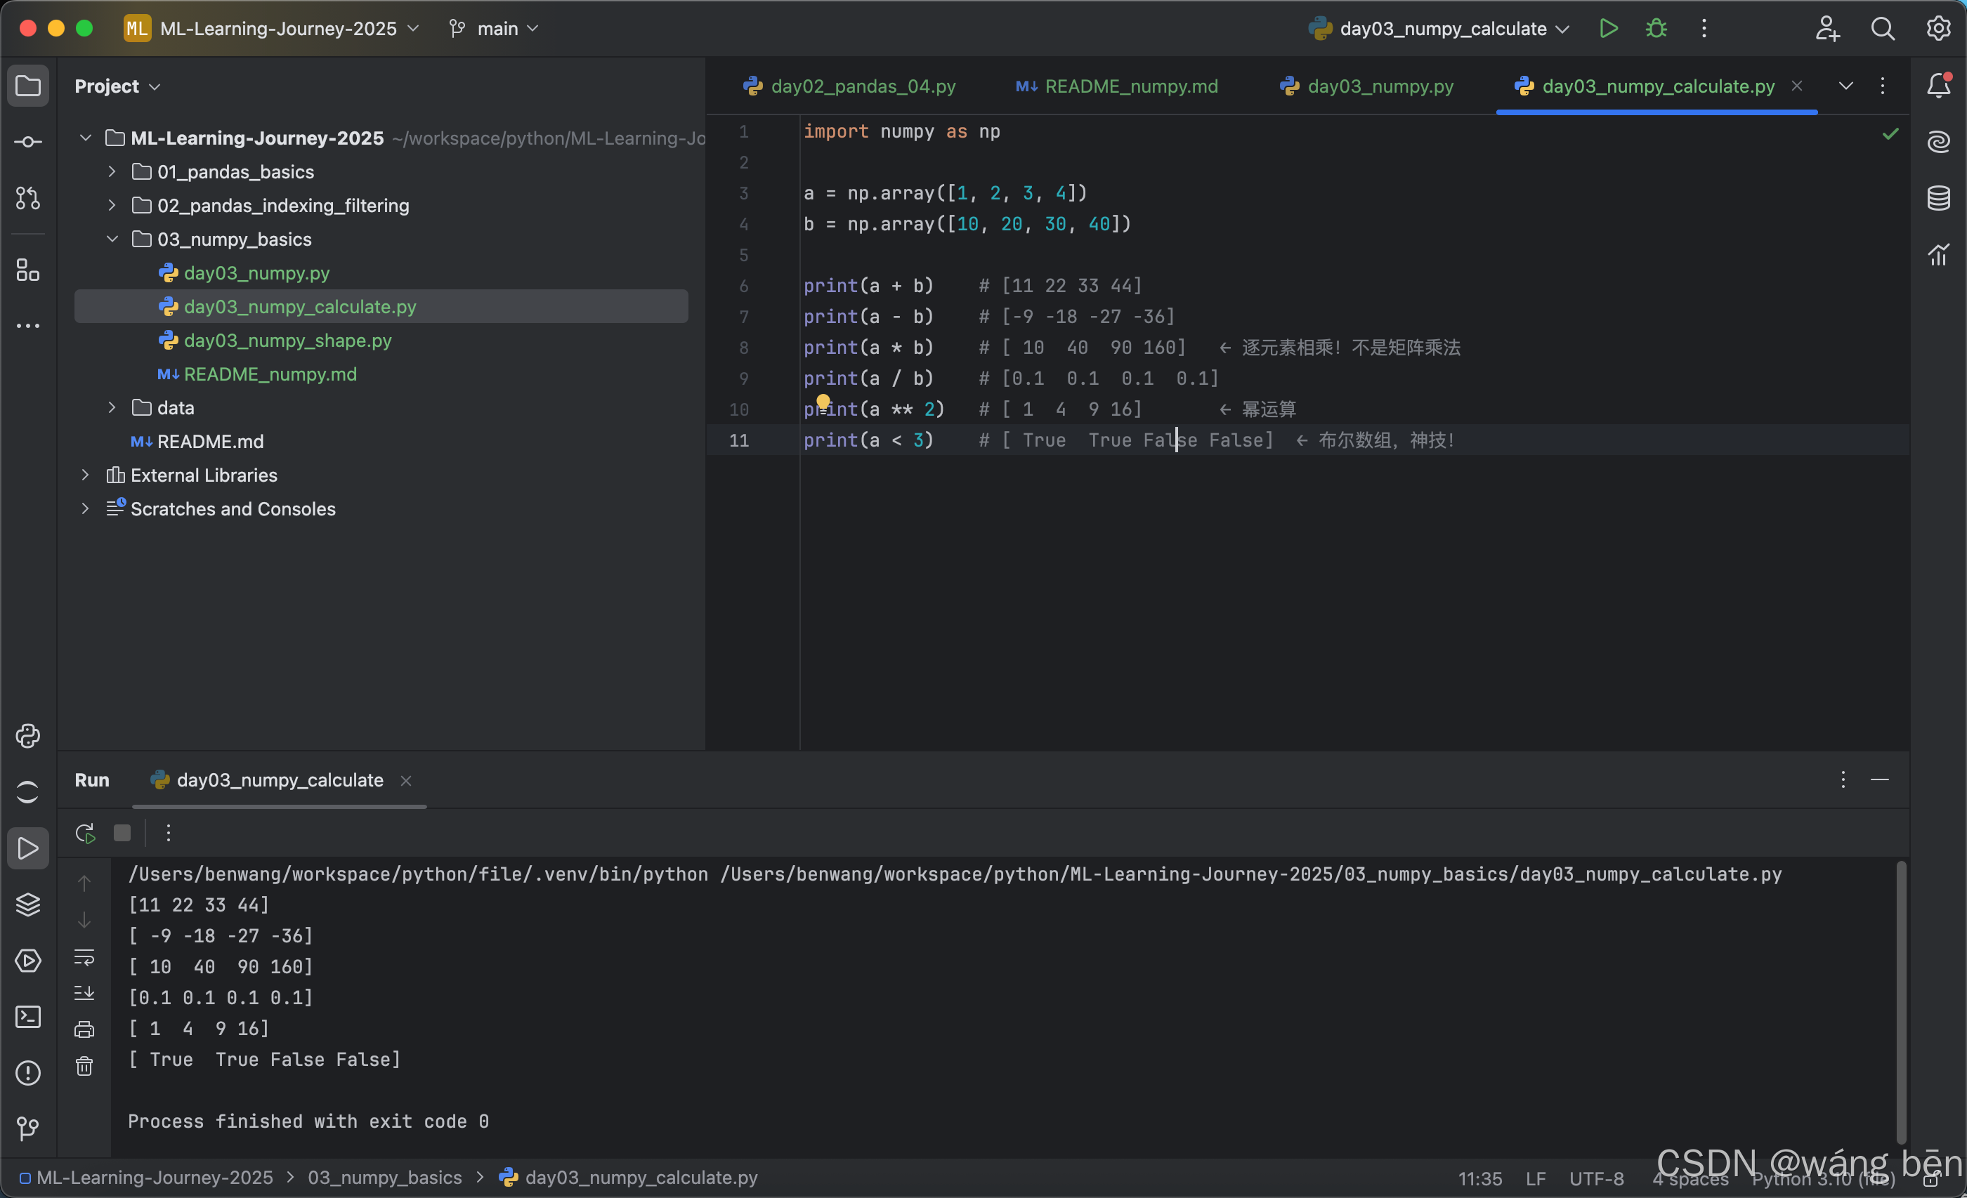Open the Python Packages tool window

click(28, 904)
